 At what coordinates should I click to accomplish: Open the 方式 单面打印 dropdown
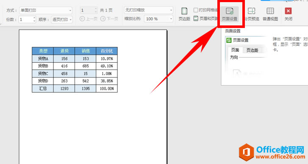pos(46,10)
